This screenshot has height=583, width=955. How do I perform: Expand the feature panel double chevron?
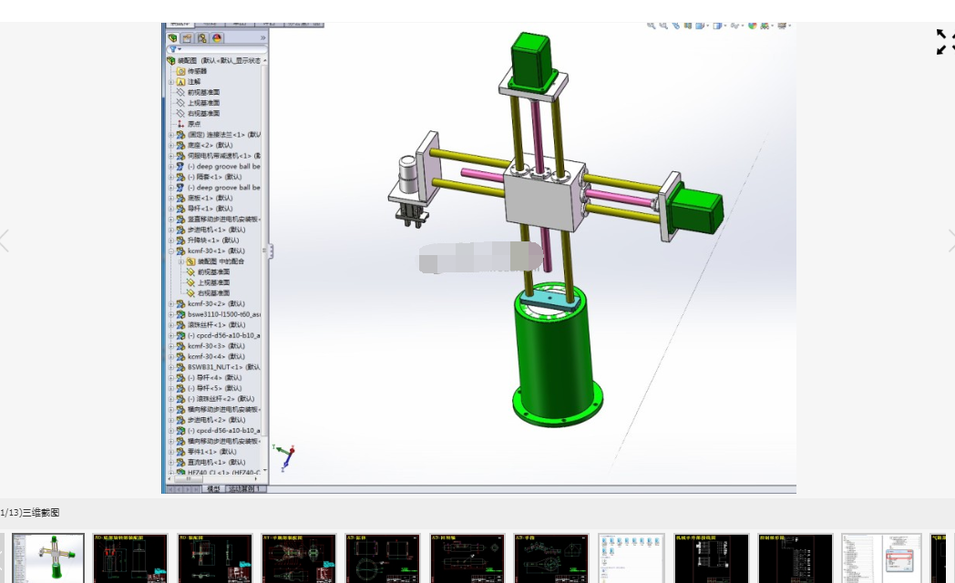coord(263,38)
